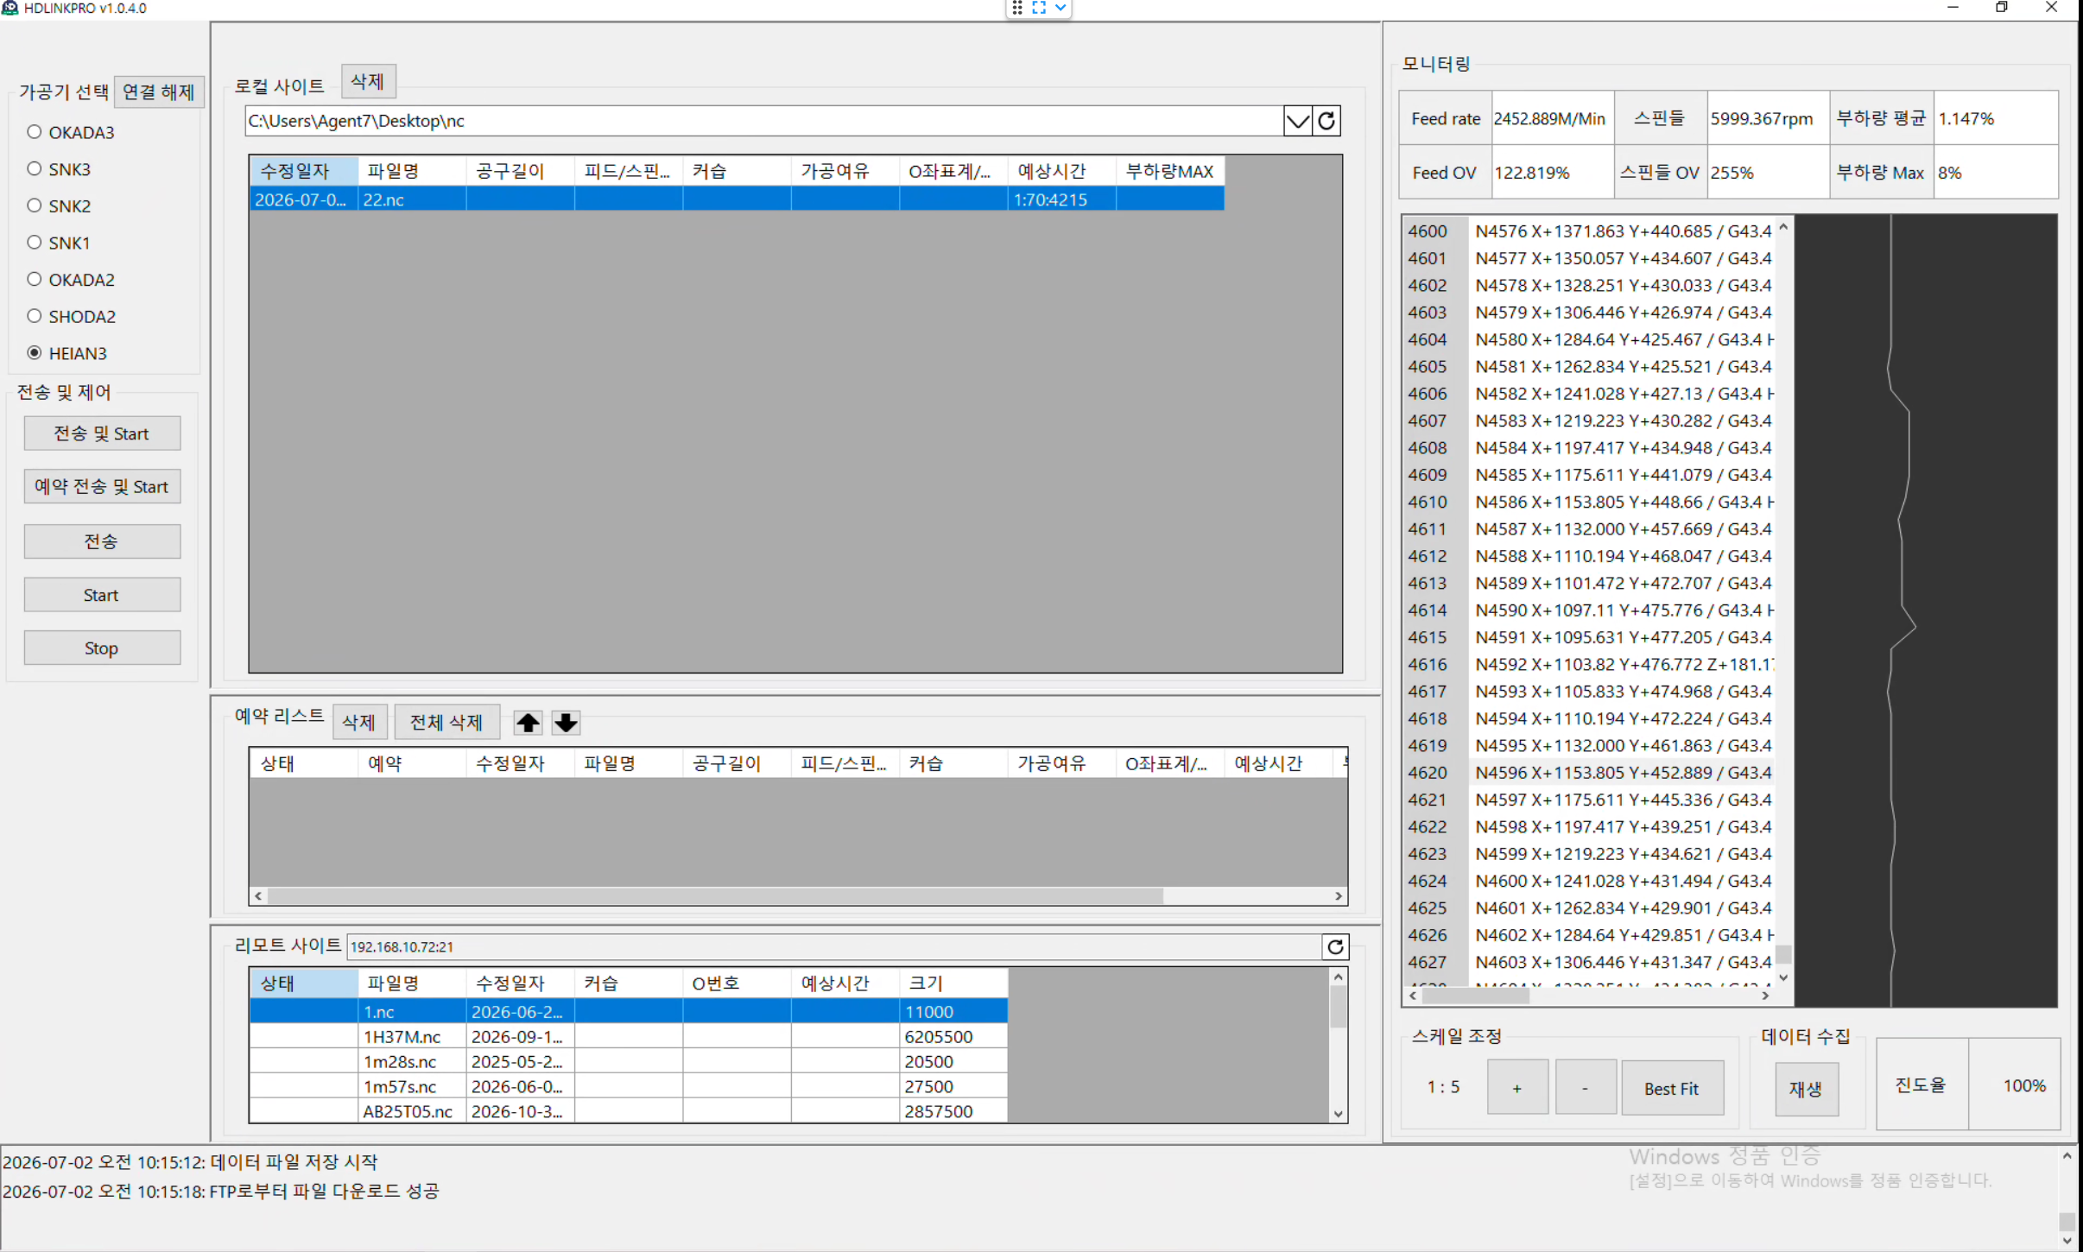
Task: Expand the local site path dropdown
Action: [x=1297, y=121]
